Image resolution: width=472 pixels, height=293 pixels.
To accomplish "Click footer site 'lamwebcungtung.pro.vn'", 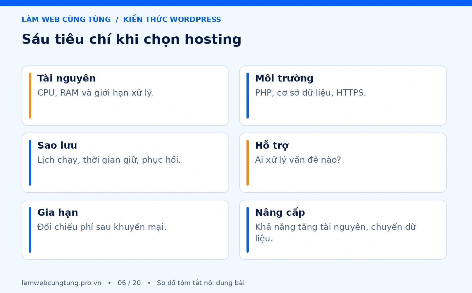I will tap(62, 283).
